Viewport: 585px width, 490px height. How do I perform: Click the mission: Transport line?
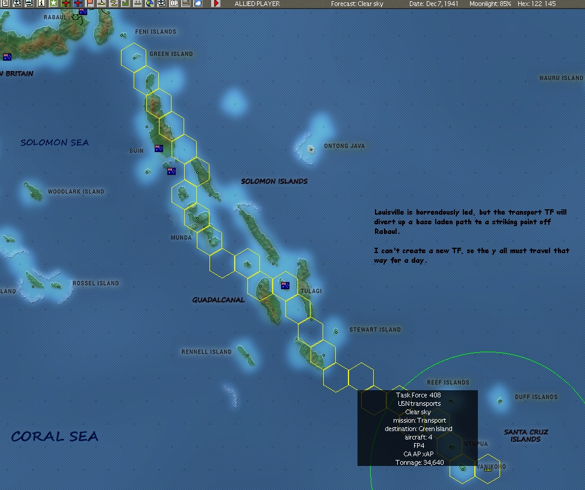pyautogui.click(x=419, y=420)
